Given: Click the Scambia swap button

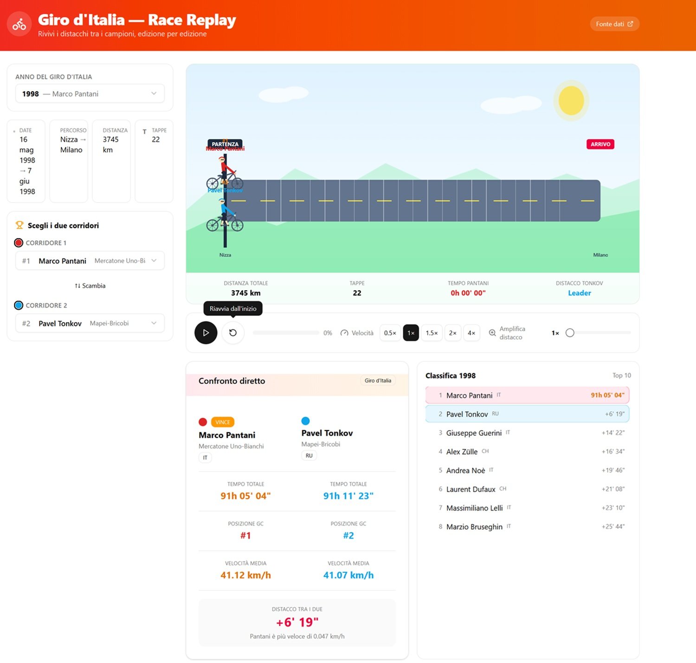Looking at the screenshot, I should pyautogui.click(x=90, y=286).
